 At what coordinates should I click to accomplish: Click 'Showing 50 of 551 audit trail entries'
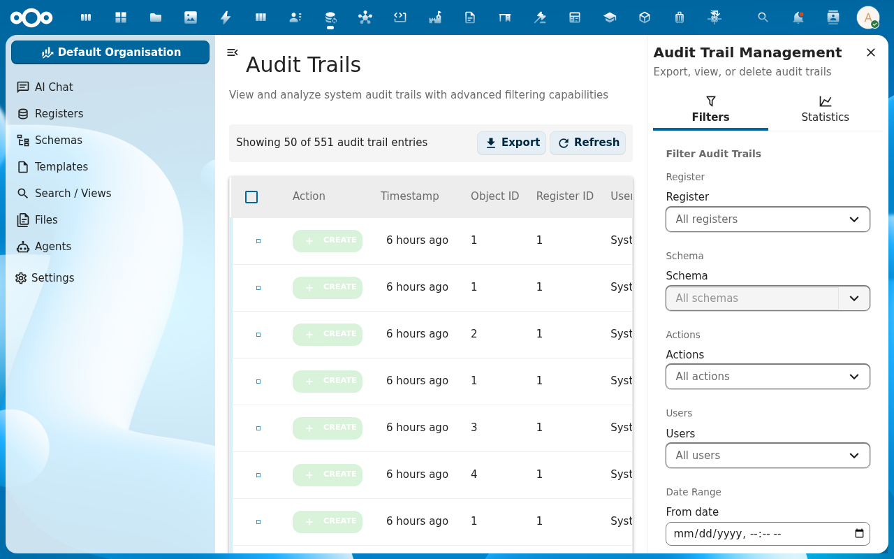coord(332,143)
